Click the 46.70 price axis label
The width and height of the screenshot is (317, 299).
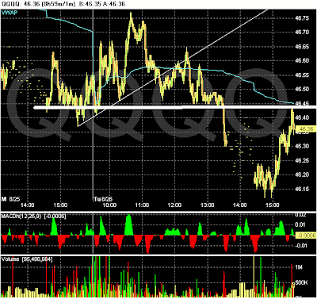302,33
